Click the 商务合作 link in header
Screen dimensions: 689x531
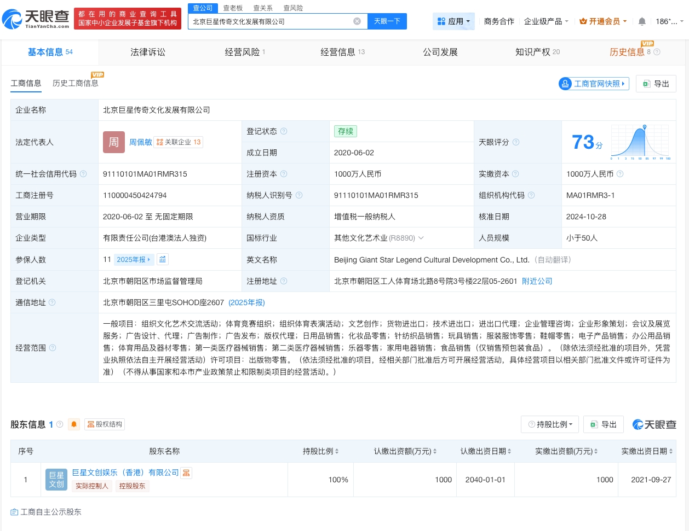point(499,21)
